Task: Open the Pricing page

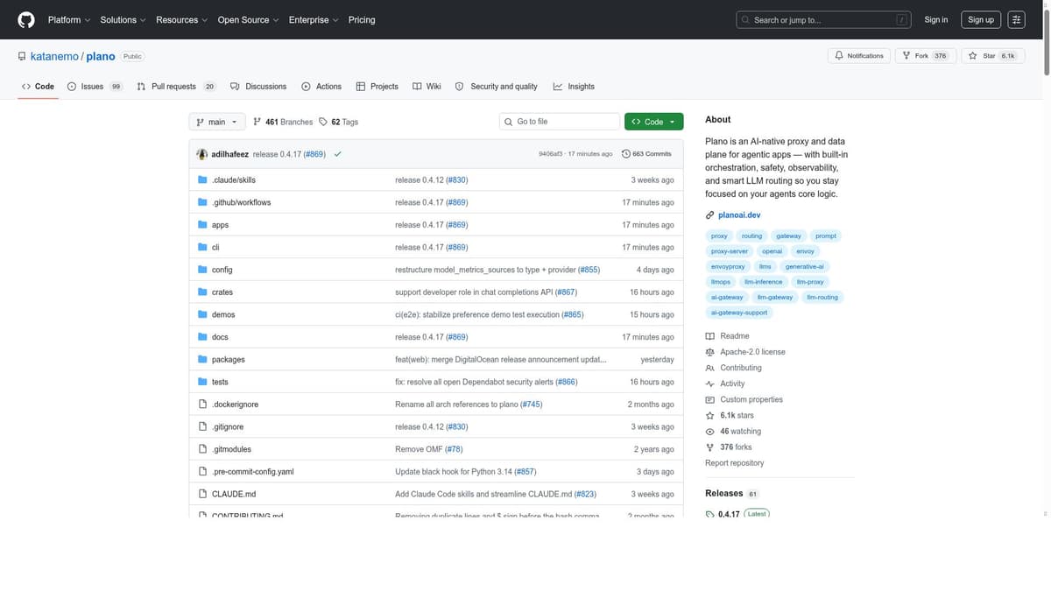Action: 362,19
